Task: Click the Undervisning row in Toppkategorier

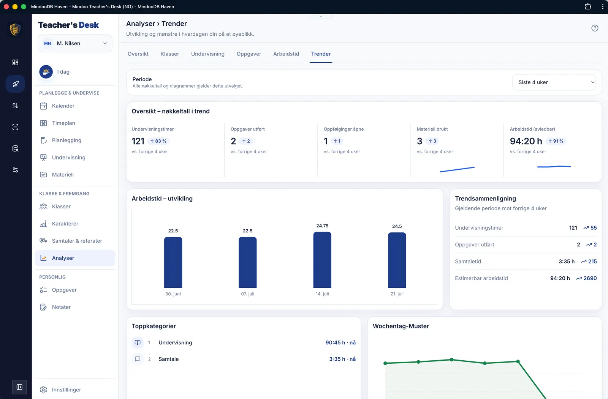Action: [x=244, y=342]
